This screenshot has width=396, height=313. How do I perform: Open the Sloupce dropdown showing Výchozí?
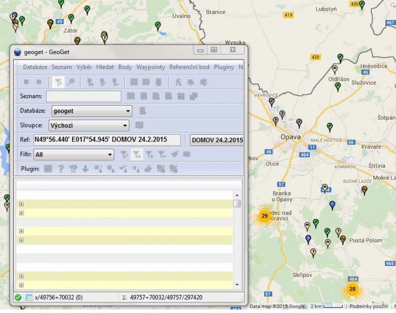(89, 125)
